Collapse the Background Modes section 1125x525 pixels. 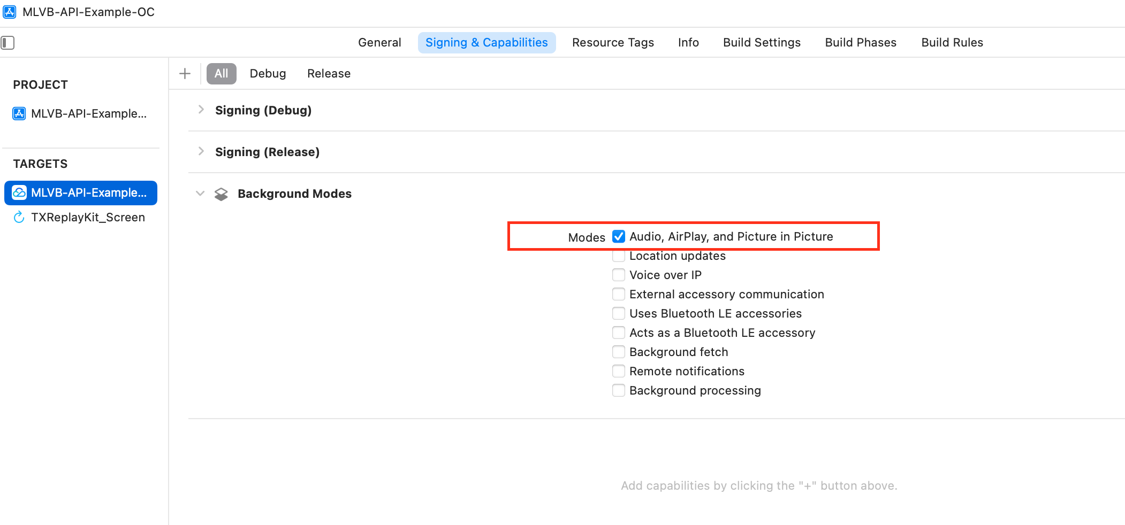pos(200,194)
